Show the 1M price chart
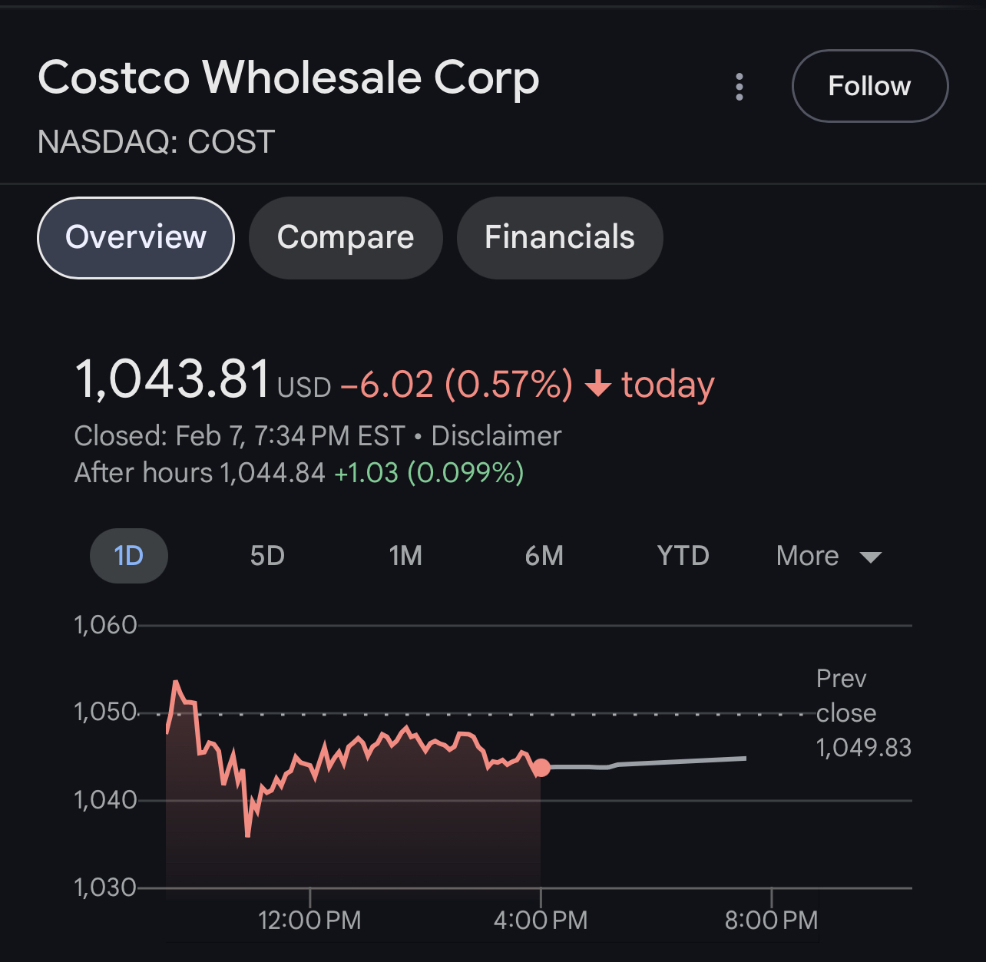Viewport: 986px width, 962px height. pos(405,555)
